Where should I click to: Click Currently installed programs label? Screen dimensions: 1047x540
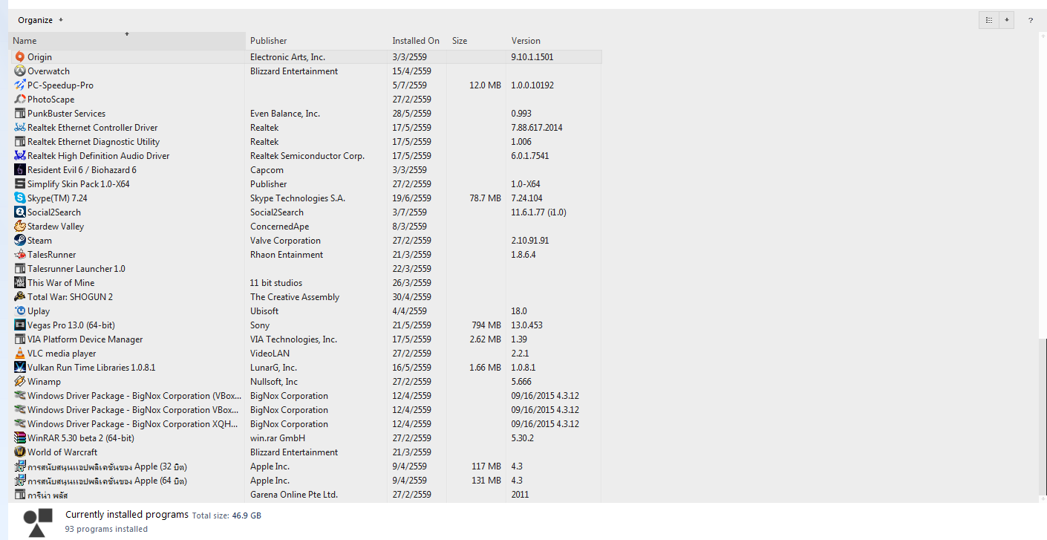pyautogui.click(x=127, y=515)
